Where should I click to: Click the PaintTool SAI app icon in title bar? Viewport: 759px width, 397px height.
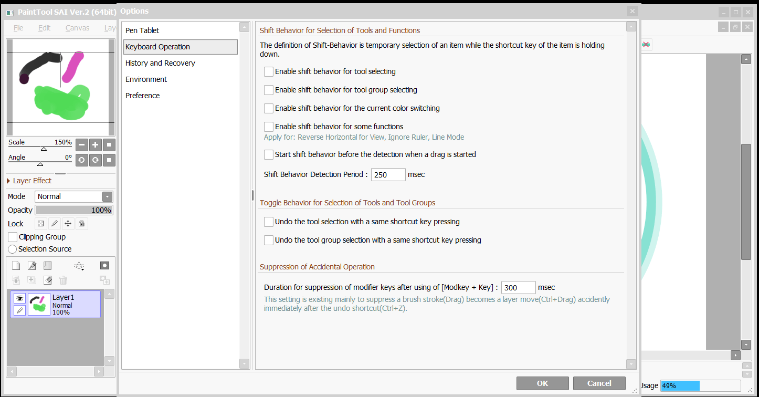tap(10, 12)
